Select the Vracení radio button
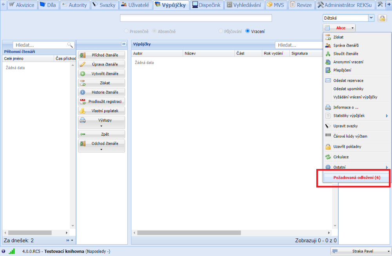This screenshot has width=392, height=256. [248, 31]
